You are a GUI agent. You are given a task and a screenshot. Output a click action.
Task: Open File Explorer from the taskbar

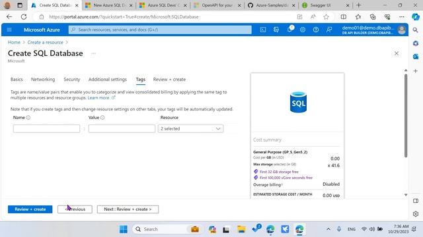pos(241,229)
